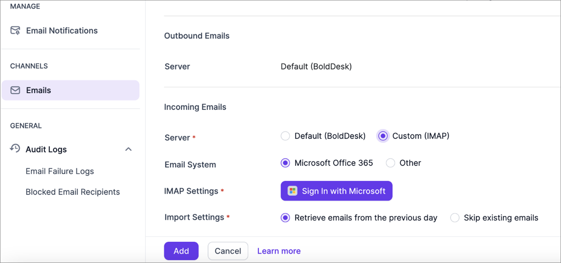Select Custom (IMAP) server radio button

(x=383, y=136)
